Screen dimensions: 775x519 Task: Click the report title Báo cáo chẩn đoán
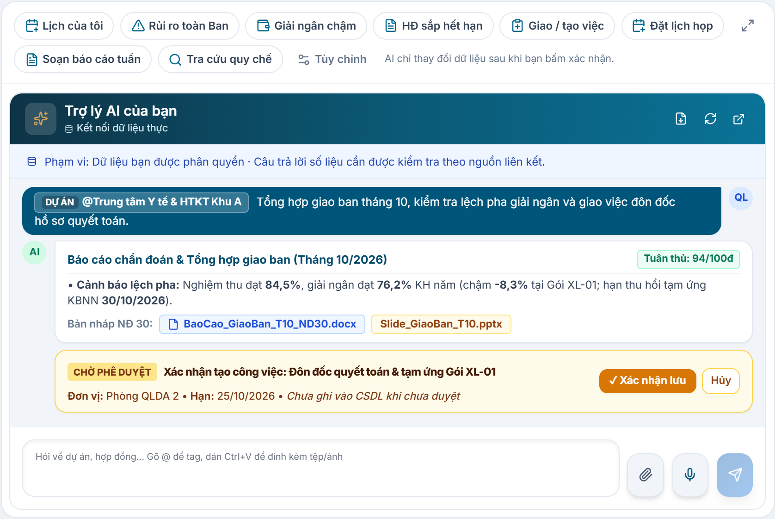(x=227, y=259)
